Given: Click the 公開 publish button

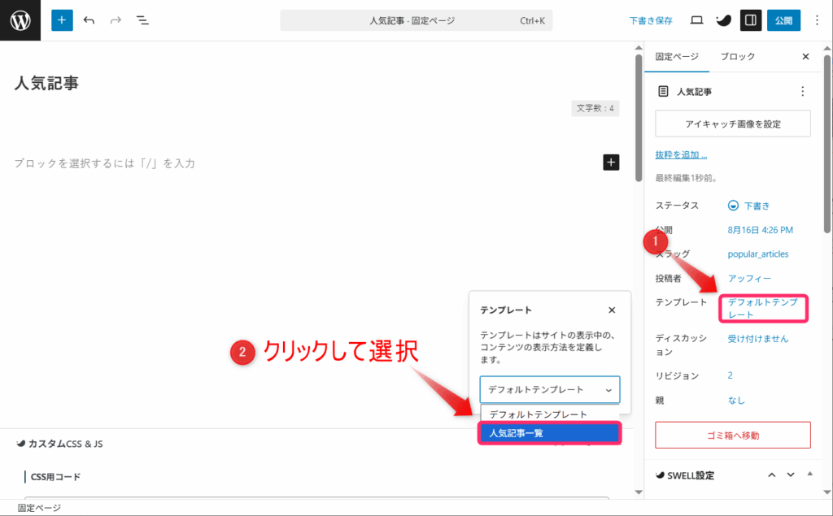Looking at the screenshot, I should pyautogui.click(x=783, y=20).
